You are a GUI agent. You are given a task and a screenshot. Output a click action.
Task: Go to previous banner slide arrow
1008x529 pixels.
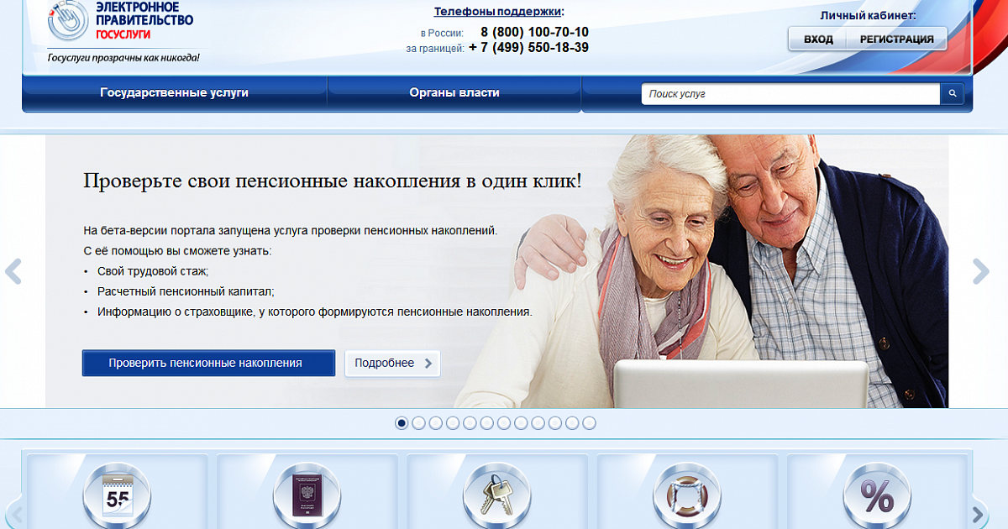[x=13, y=272]
